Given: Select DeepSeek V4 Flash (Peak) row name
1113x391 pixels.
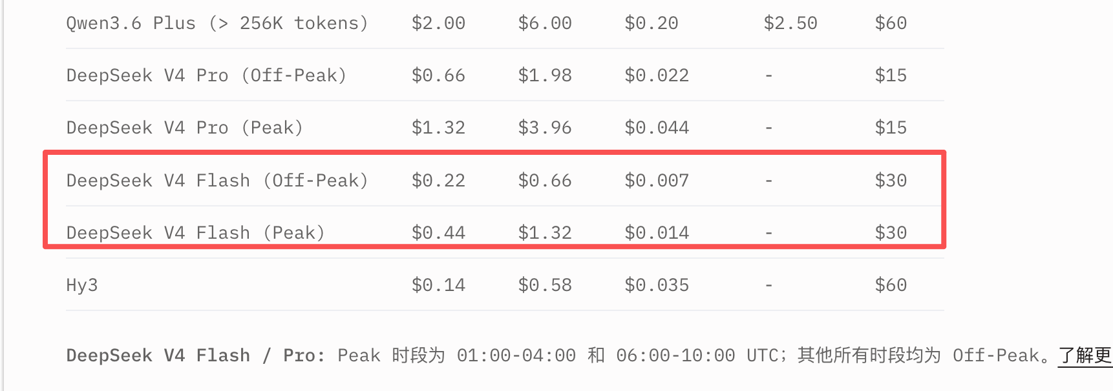Looking at the screenshot, I should [195, 232].
